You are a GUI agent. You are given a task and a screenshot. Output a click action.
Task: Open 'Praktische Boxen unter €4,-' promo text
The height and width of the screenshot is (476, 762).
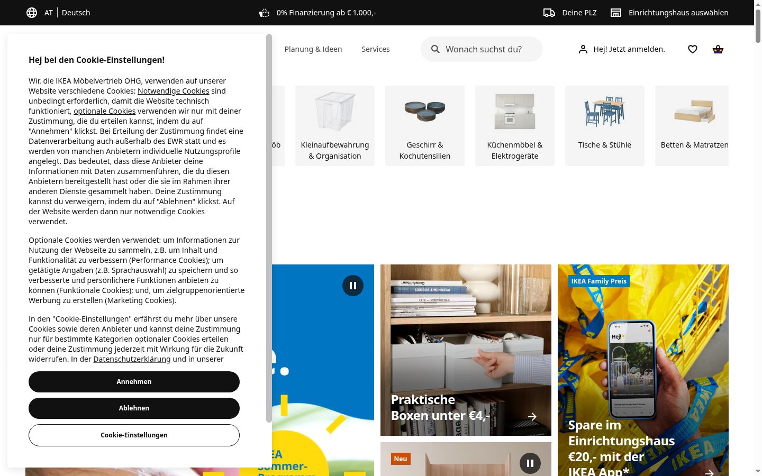(x=440, y=408)
